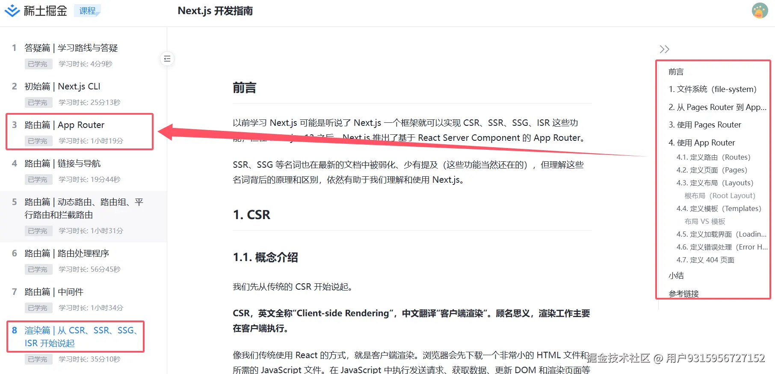
Task: Open the user avatar profile menu
Action: pos(760,11)
